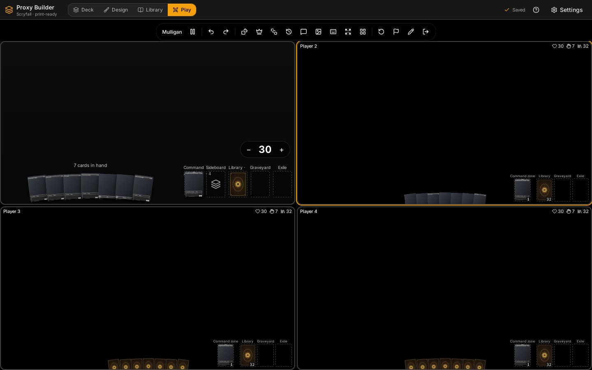Switch layout using the grid icon
The width and height of the screenshot is (592, 370).
[x=363, y=32]
